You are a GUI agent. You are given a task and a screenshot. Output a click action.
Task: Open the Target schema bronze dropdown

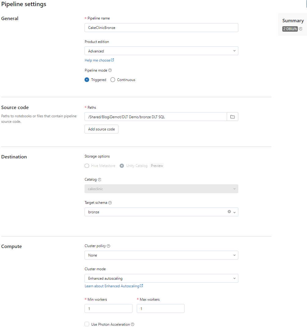(x=234, y=212)
